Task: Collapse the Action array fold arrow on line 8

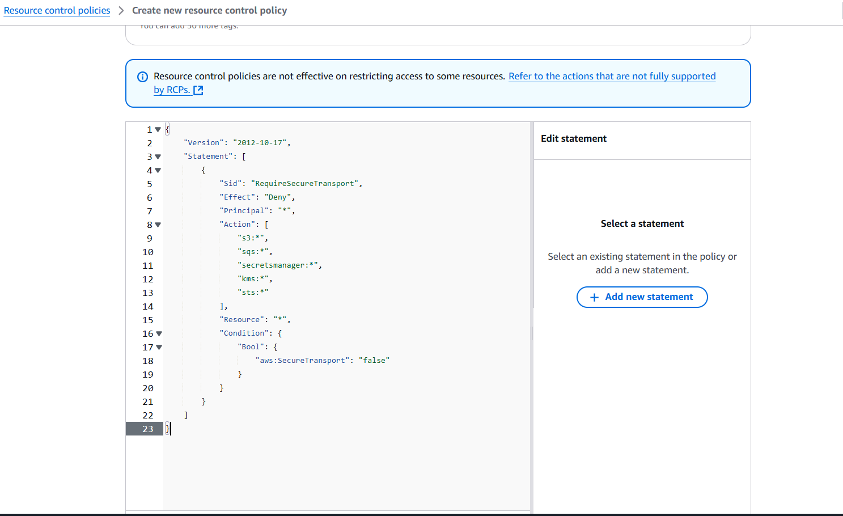Action: (158, 225)
